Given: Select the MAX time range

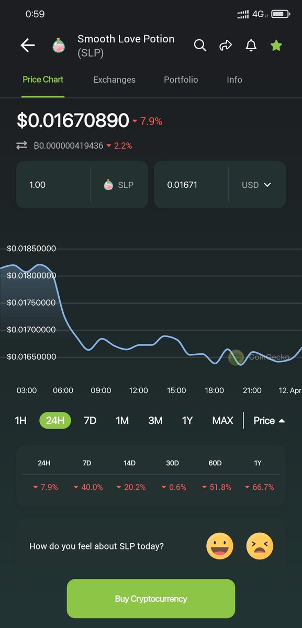Looking at the screenshot, I should point(223,420).
